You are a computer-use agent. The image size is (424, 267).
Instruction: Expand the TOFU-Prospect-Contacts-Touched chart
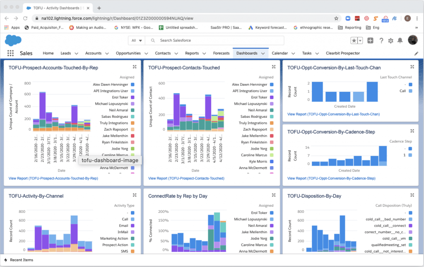click(274, 67)
